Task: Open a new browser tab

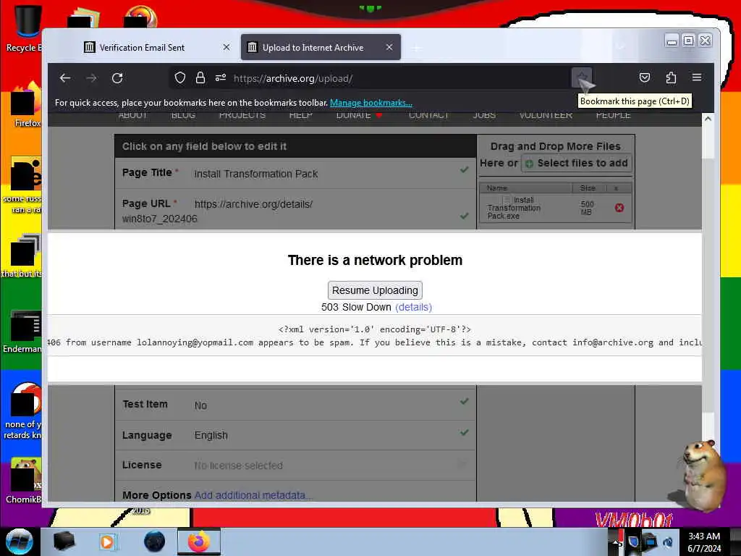Action: (416, 48)
